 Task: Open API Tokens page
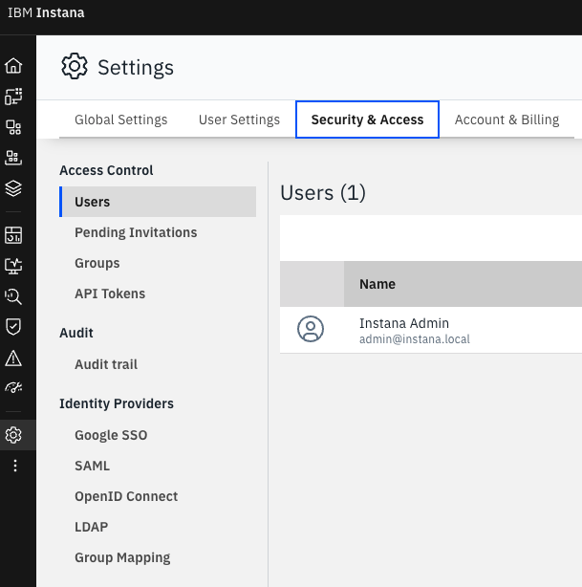pyautogui.click(x=158, y=293)
